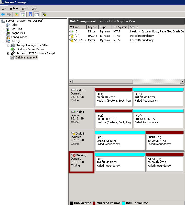This screenshot has height=205, width=185.
Task: Expand Storage Manager for SANs node
Action: pos(8,45)
